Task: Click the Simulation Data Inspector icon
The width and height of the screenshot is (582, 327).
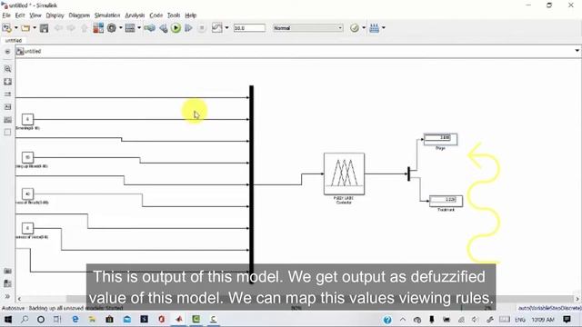Action: point(216,28)
